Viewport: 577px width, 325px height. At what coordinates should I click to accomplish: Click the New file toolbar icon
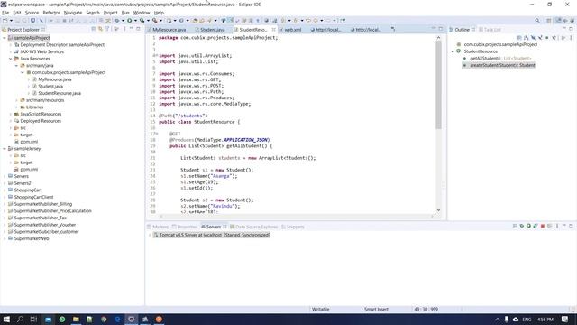click(5, 21)
